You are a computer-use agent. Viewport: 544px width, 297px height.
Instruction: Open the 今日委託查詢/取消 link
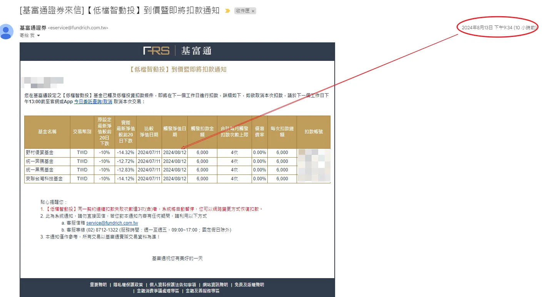click(x=93, y=102)
